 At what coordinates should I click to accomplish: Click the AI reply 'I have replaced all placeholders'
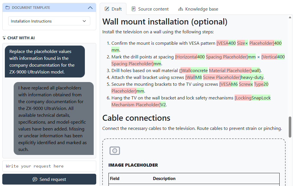(x=54, y=118)
